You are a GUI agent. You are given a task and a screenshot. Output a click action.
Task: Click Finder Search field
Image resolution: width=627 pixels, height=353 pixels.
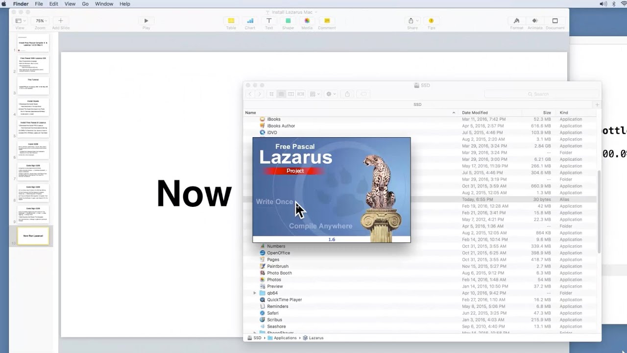[541, 94]
